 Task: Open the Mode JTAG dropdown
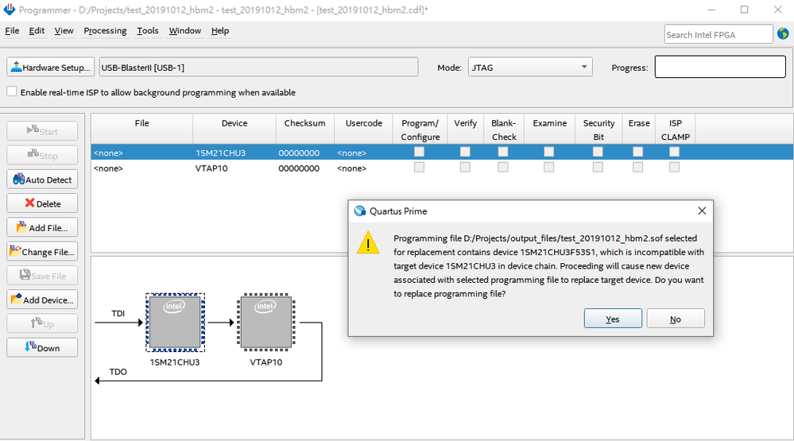[x=529, y=68]
